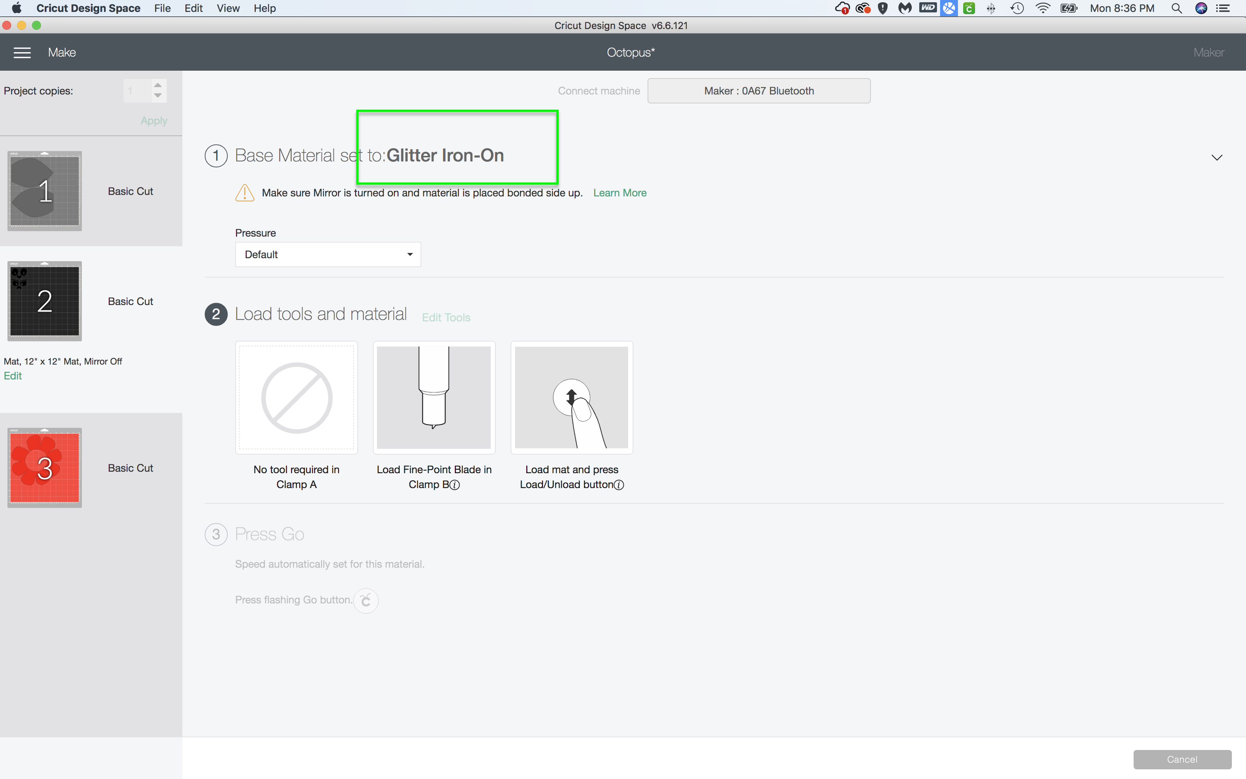Open the File menu
The width and height of the screenshot is (1246, 779).
click(162, 8)
